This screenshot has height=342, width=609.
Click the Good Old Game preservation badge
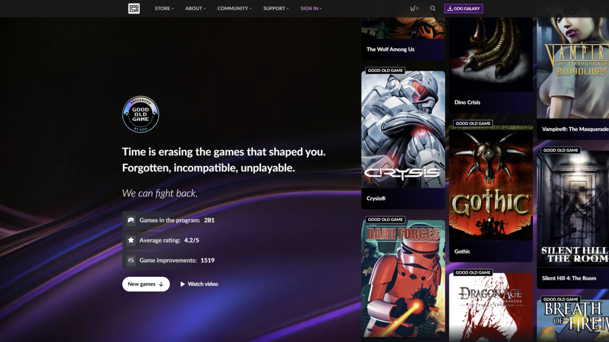click(140, 113)
